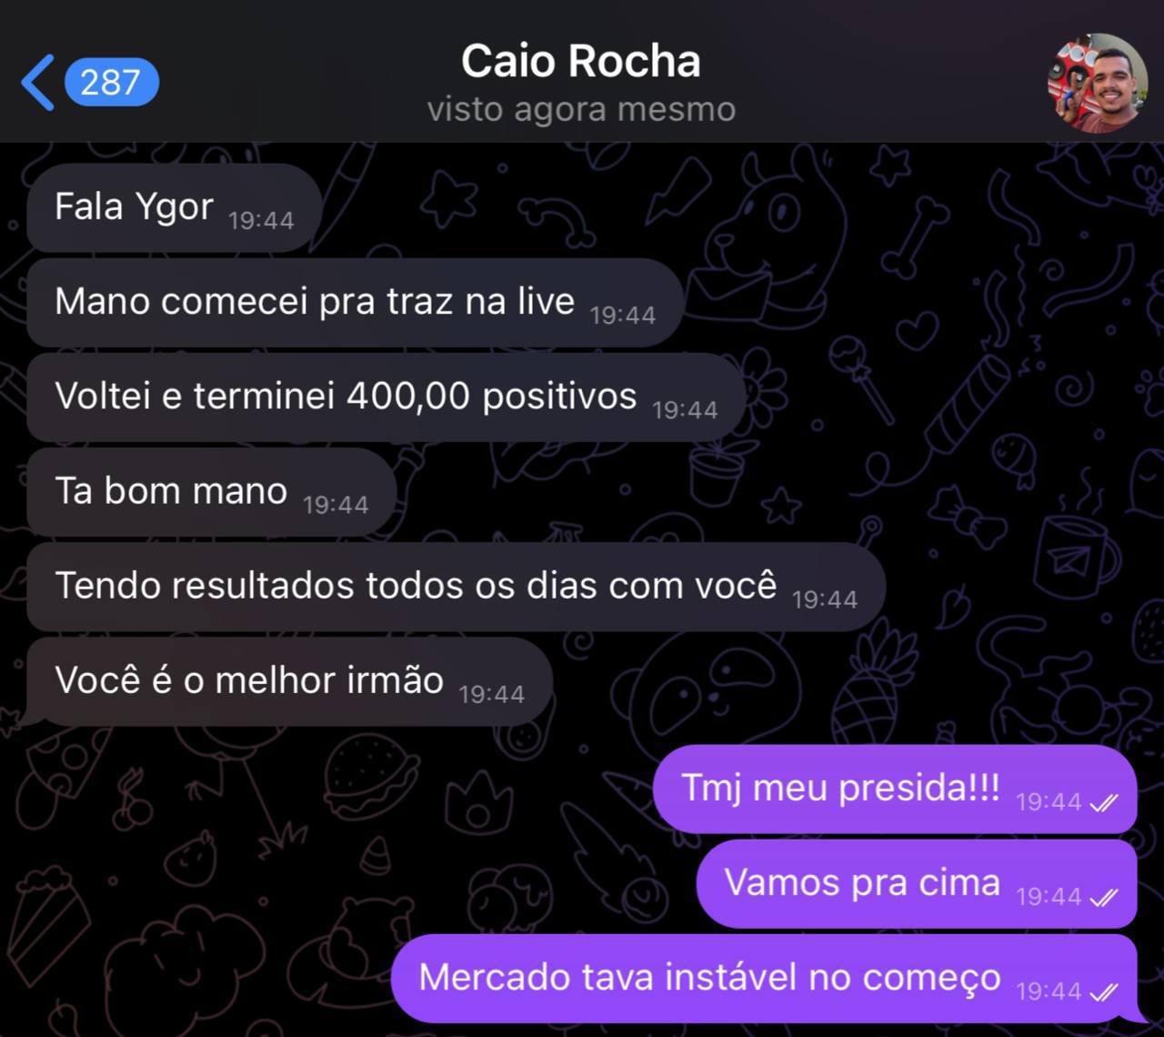
Task: Tap the timestamp on 'Ta bom mano'
Action: click(336, 505)
